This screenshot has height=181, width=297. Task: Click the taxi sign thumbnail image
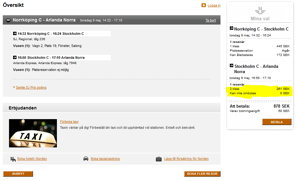(33, 133)
